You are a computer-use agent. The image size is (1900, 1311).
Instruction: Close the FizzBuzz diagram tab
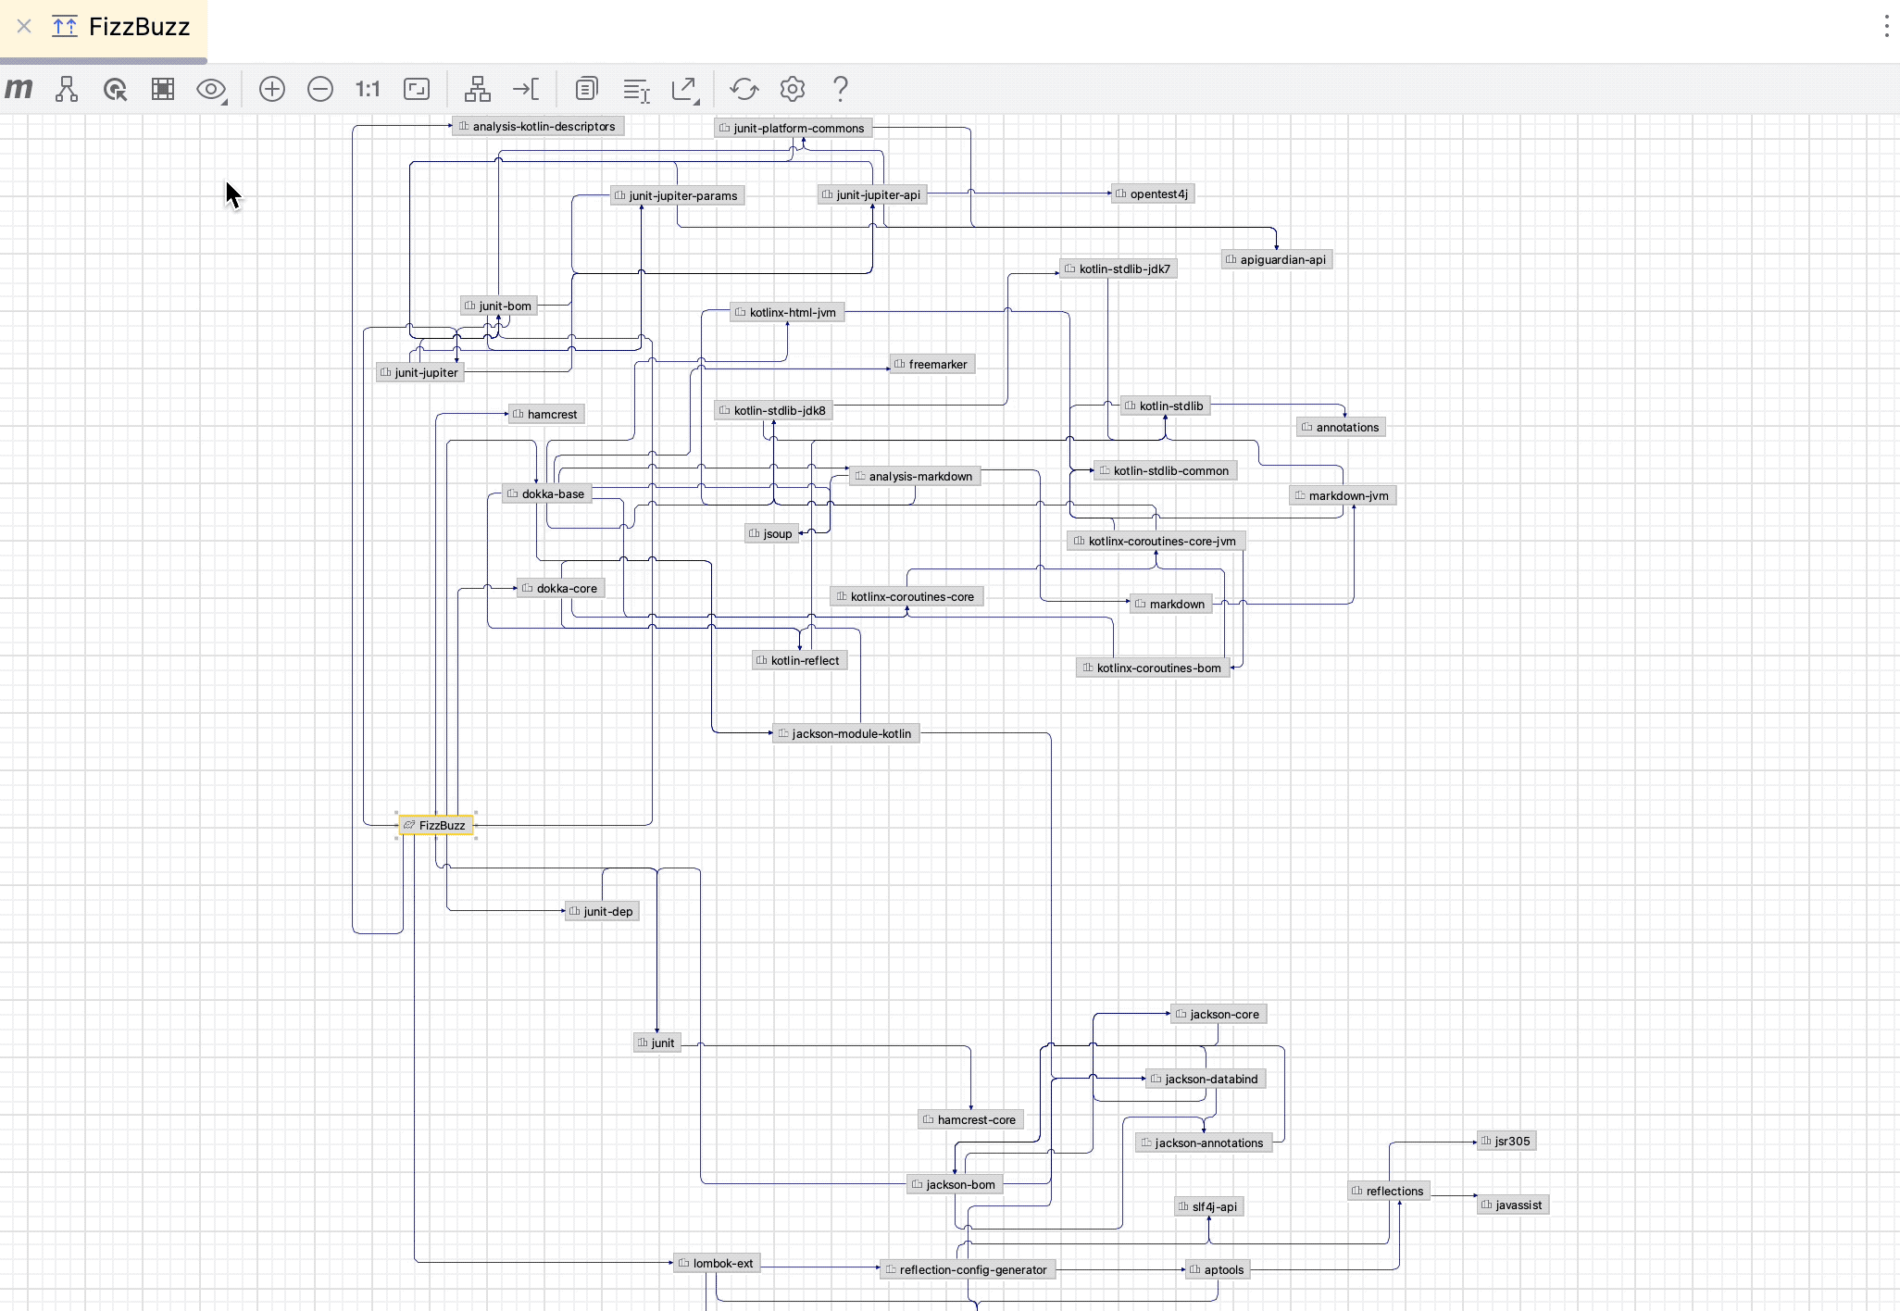point(25,27)
